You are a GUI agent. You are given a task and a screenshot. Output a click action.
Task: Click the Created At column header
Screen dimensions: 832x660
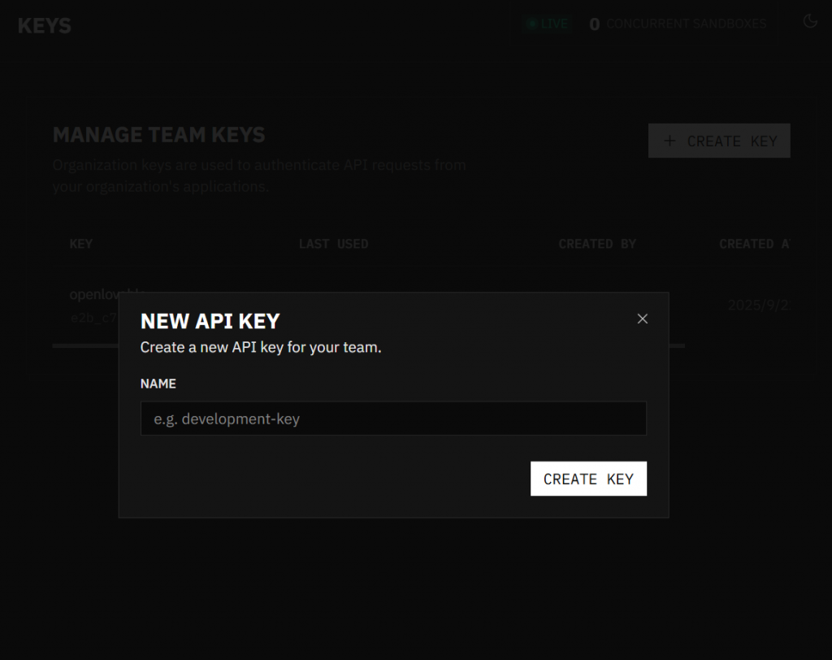755,244
